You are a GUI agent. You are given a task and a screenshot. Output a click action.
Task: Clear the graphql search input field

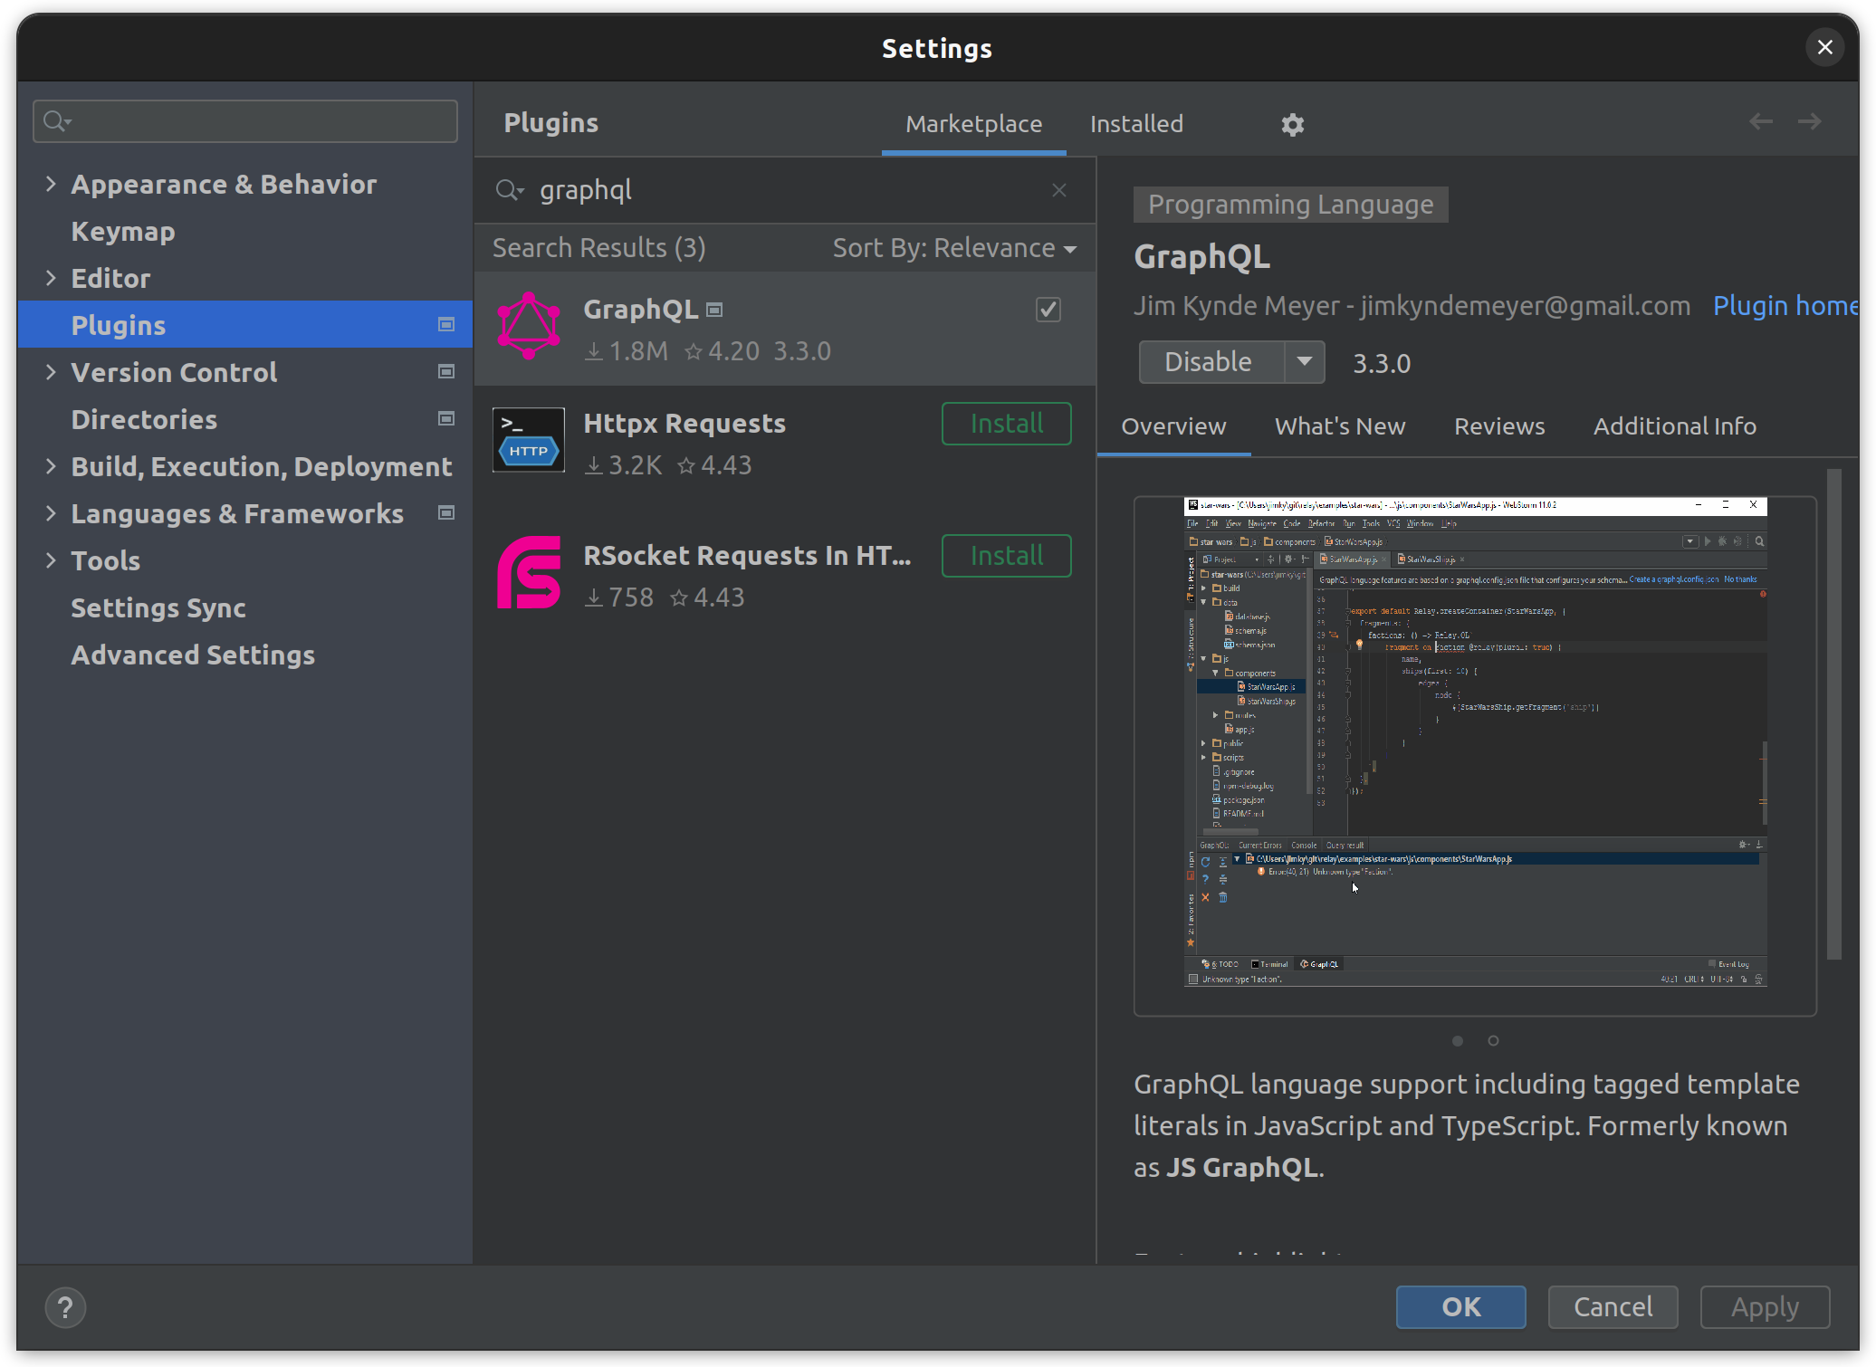1060,189
